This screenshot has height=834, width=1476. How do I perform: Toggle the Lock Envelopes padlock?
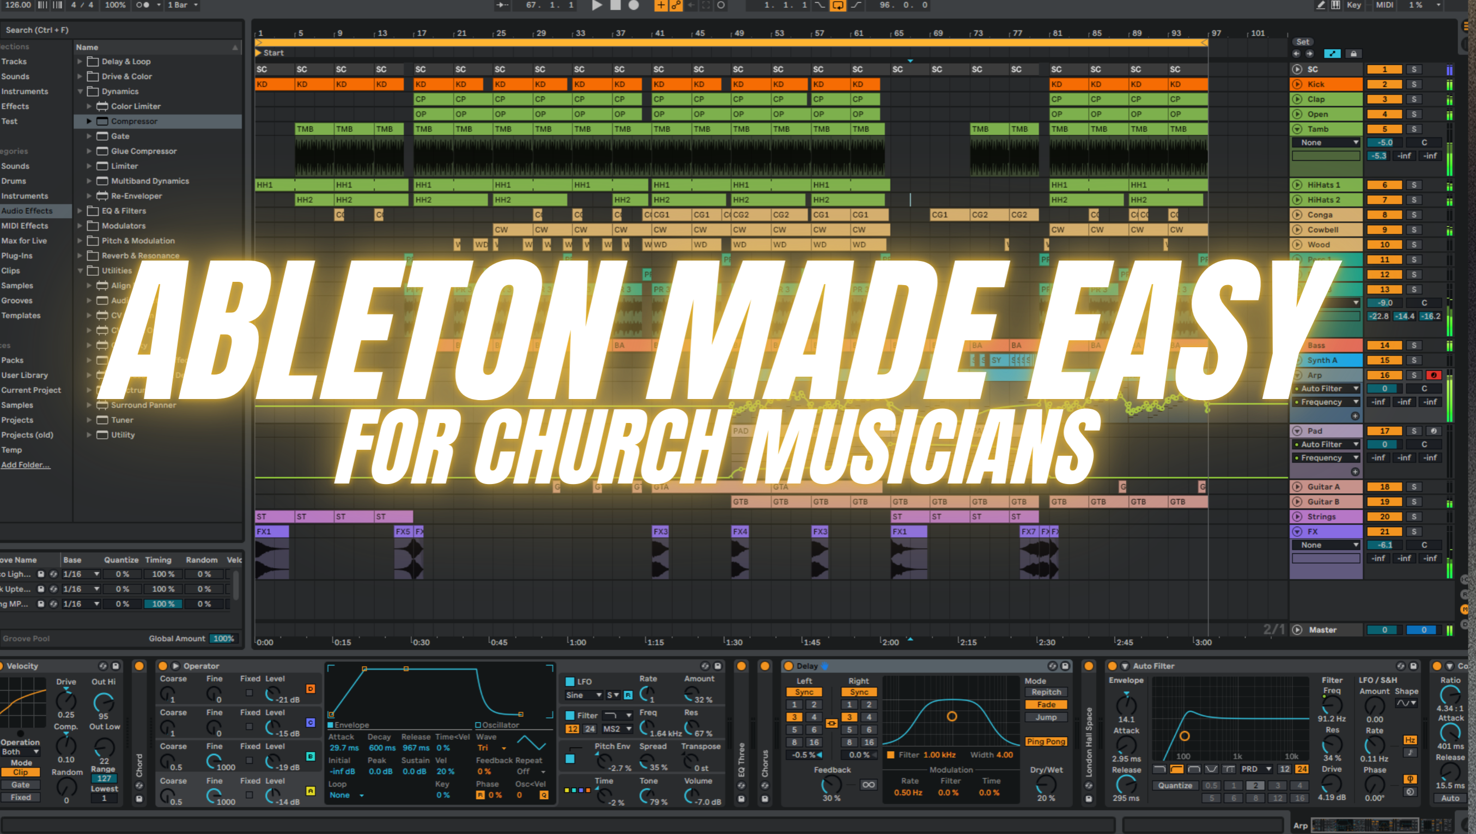[x=1353, y=53]
